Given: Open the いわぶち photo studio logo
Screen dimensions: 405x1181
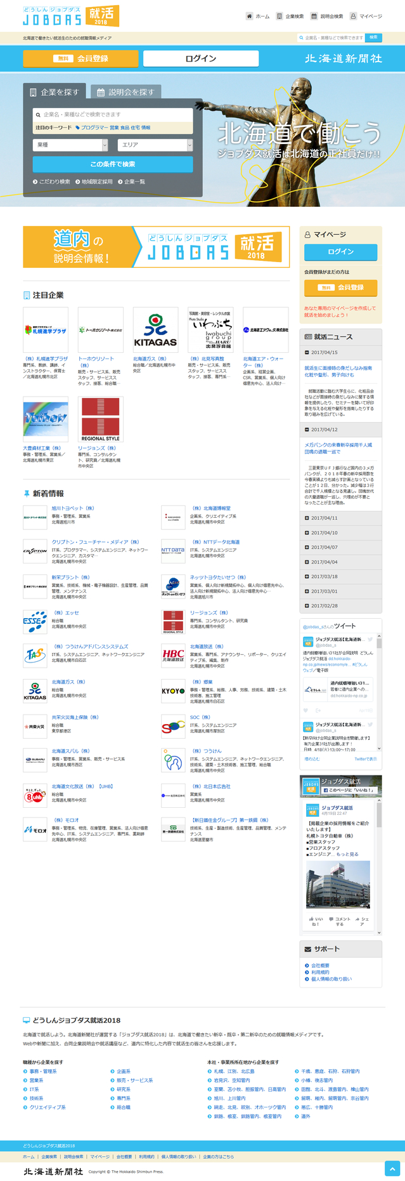Looking at the screenshot, I should pos(210,330).
